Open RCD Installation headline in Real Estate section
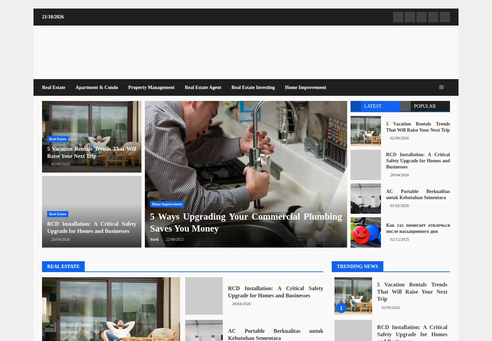The image size is (492, 341). point(275,292)
